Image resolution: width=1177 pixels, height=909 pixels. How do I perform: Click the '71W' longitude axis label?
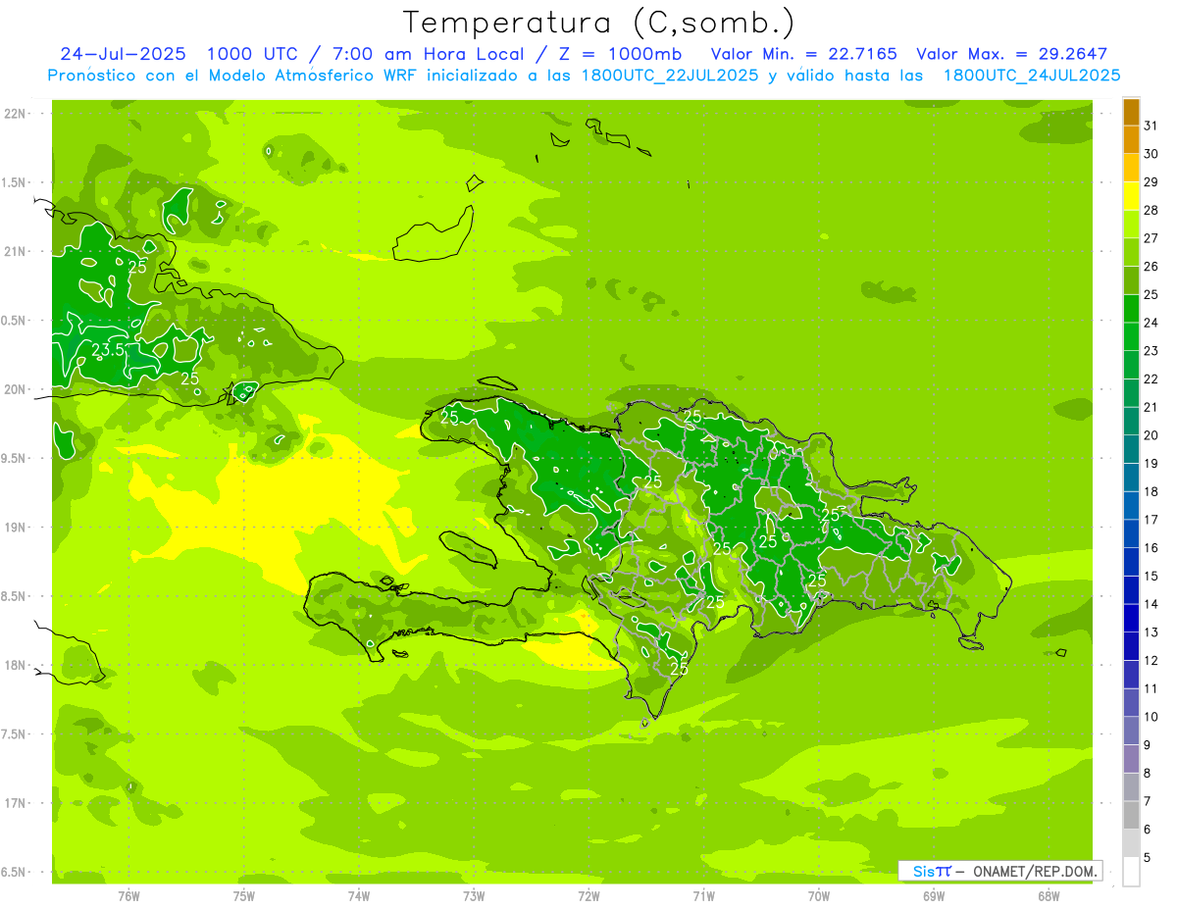point(703,896)
